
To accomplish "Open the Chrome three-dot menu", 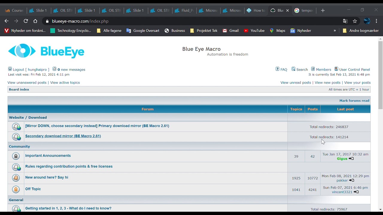I will coord(376,21).
